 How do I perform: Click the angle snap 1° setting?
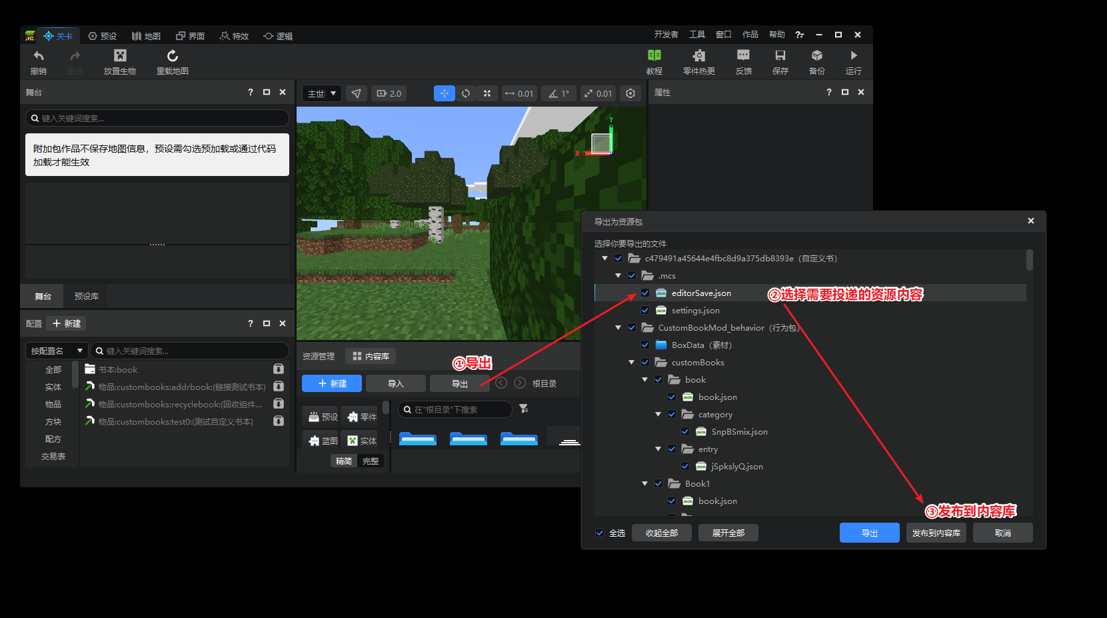pyautogui.click(x=558, y=93)
